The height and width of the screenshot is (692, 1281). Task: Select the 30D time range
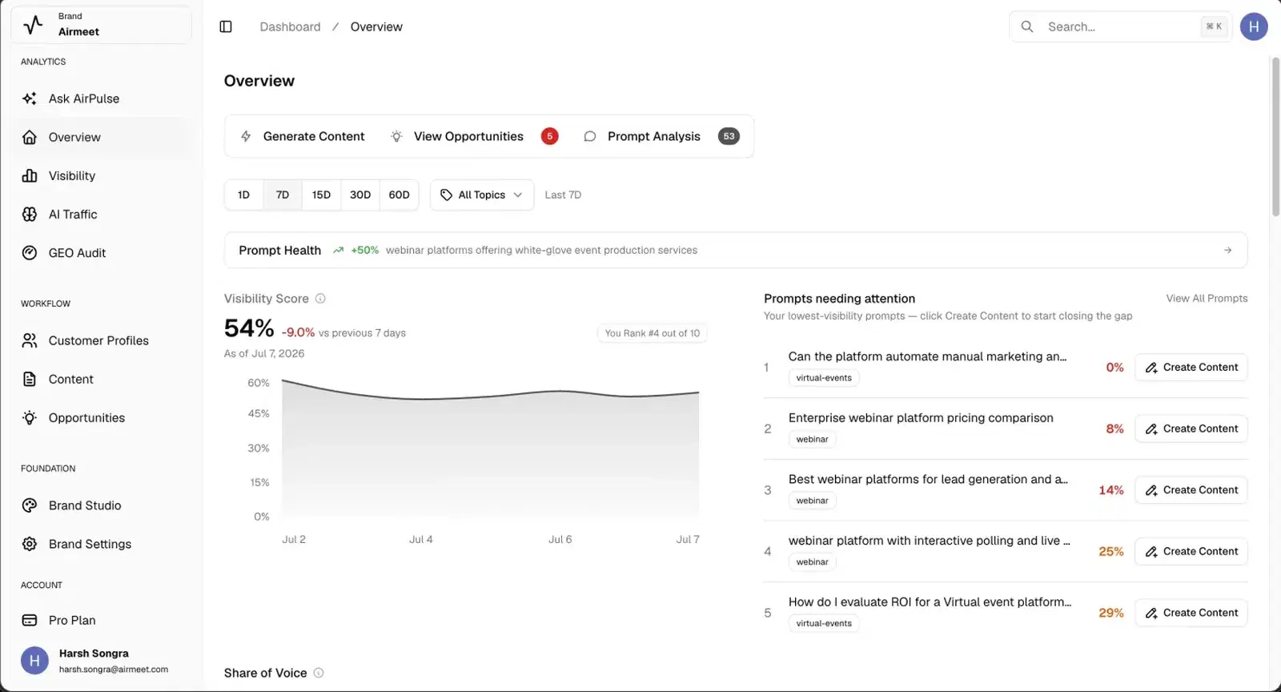(x=360, y=195)
